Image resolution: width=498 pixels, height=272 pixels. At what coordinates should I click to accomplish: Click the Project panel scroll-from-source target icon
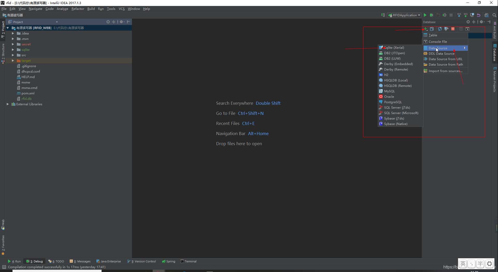tap(108, 22)
